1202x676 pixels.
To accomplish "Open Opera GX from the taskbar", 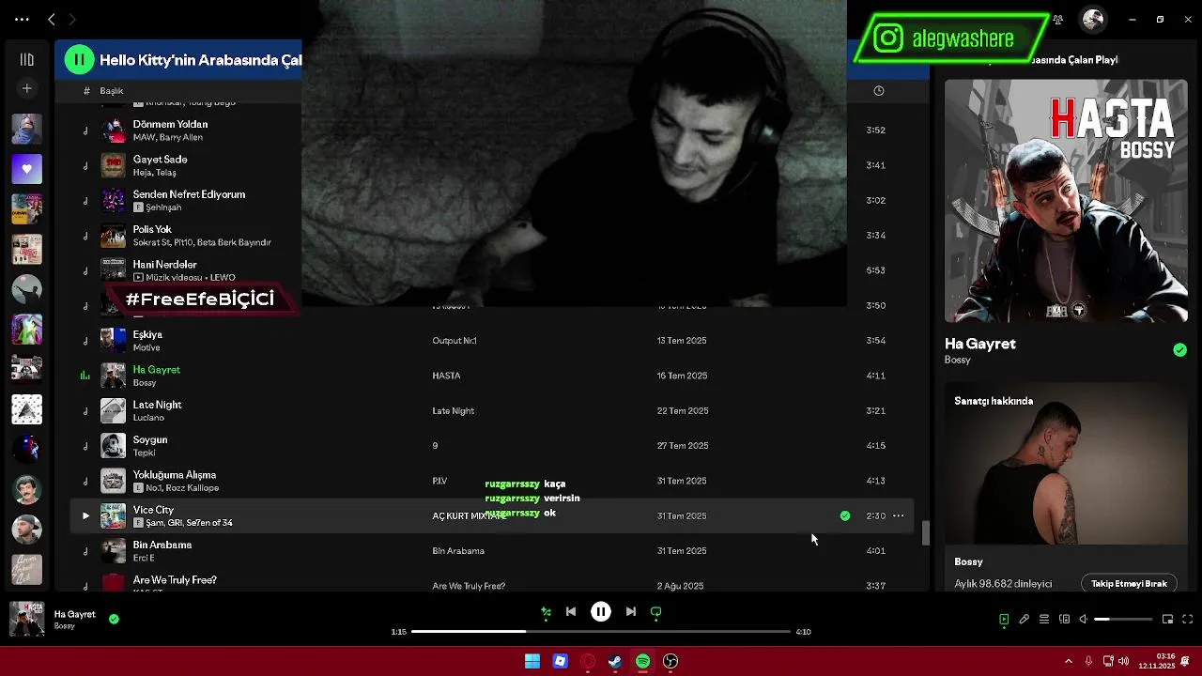I will click(x=588, y=661).
